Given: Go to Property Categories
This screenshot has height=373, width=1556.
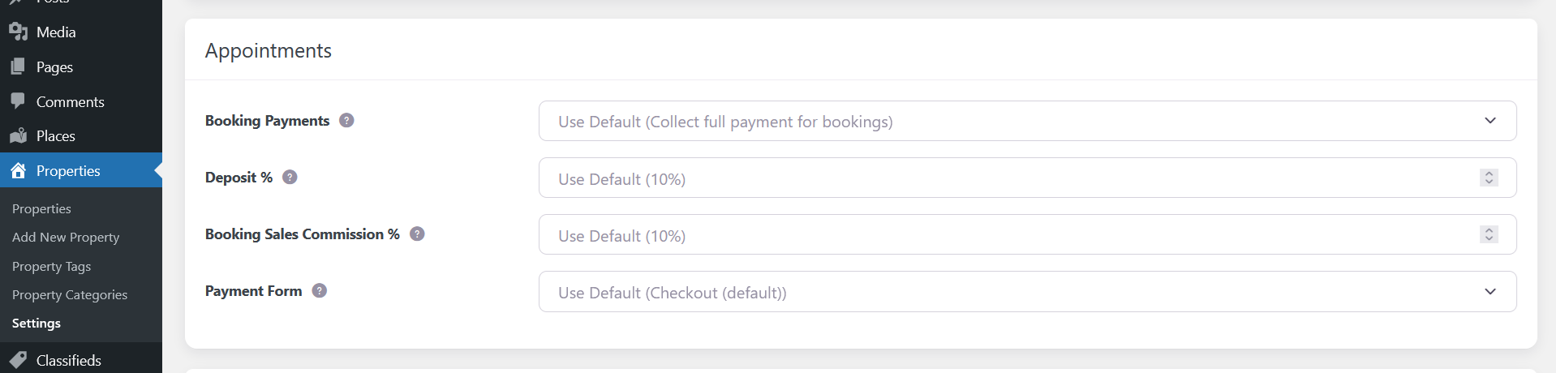Looking at the screenshot, I should [x=70, y=294].
